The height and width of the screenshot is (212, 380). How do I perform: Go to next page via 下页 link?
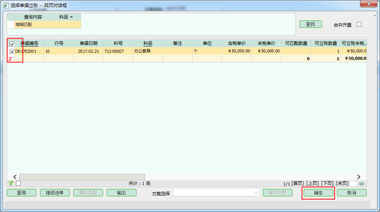pyautogui.click(x=327, y=183)
